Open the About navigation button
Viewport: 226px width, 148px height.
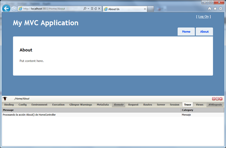[x=204, y=32]
